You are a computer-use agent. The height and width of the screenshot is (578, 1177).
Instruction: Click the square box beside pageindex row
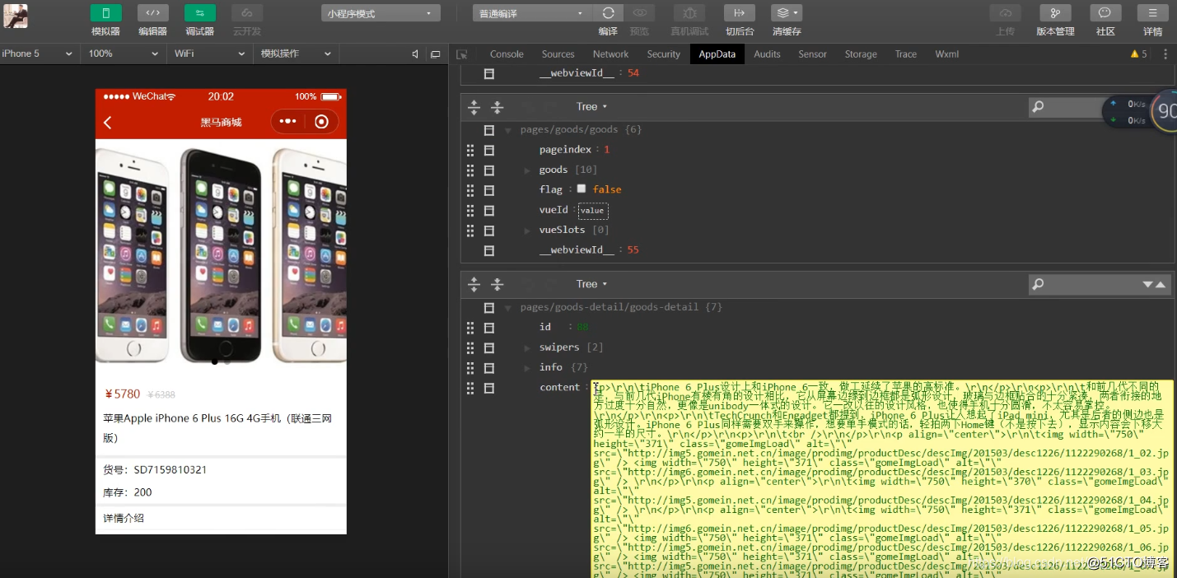click(x=488, y=150)
